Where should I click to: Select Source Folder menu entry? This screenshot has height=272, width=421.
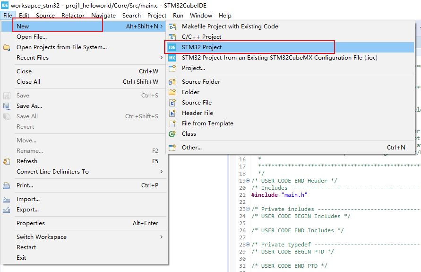click(x=290, y=82)
